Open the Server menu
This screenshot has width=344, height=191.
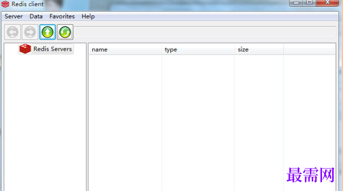pos(14,16)
